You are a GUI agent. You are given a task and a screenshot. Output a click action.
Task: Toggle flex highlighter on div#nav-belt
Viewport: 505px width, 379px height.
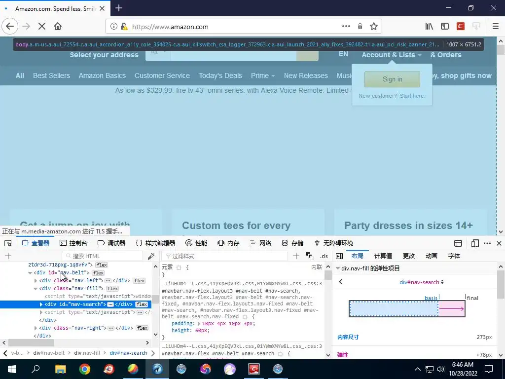click(x=99, y=272)
